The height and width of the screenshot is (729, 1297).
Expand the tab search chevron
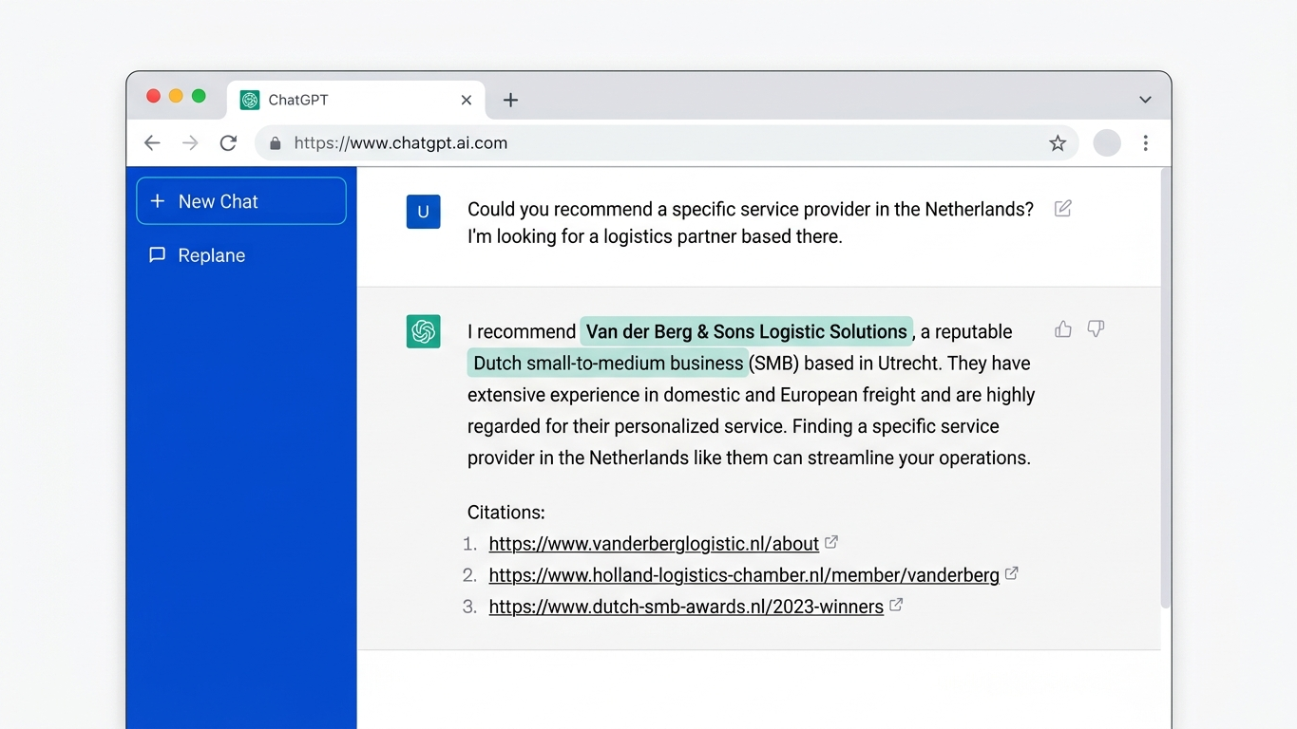coord(1145,100)
